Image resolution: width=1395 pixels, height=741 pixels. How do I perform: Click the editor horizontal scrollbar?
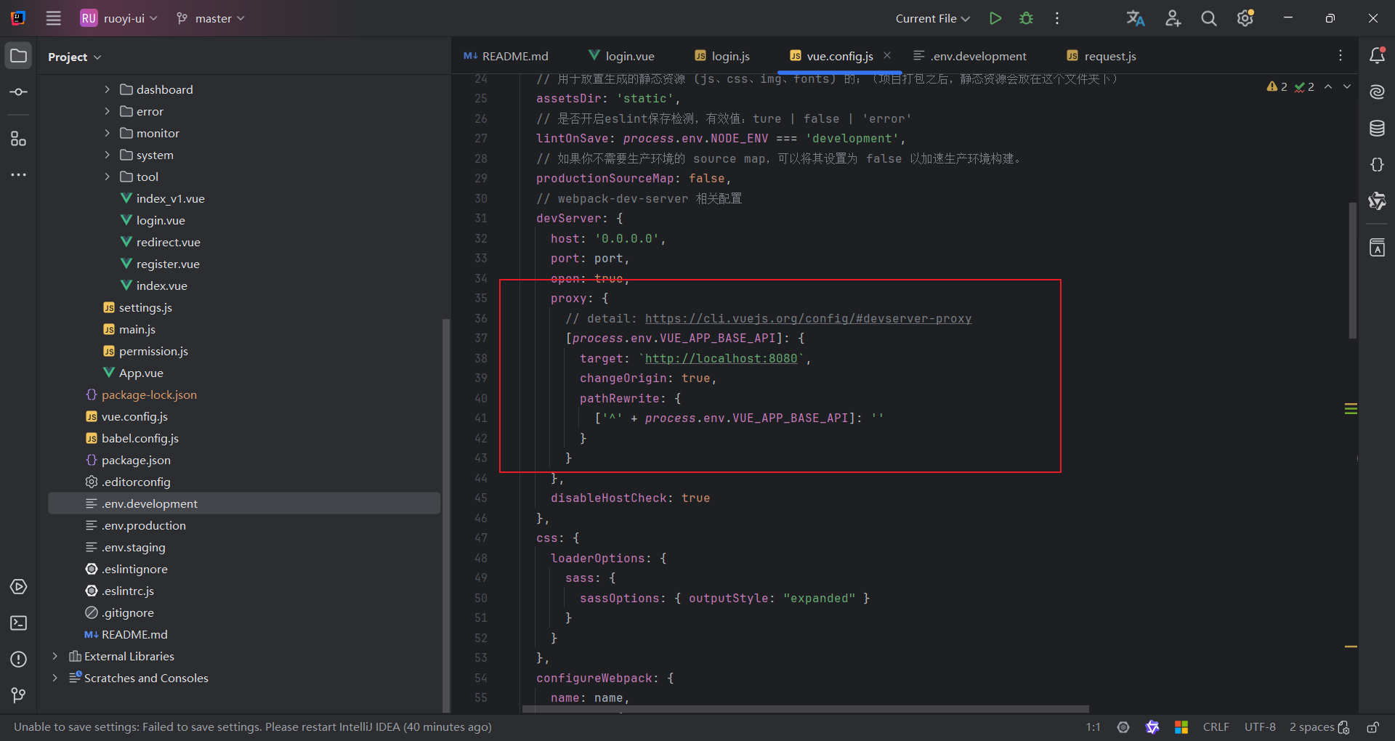(805, 709)
